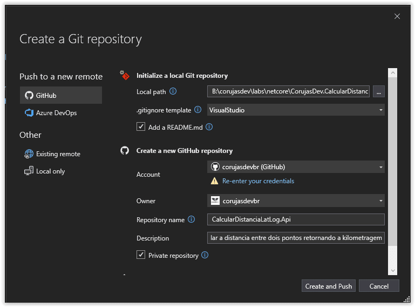Click the Create and Push button

point(329,286)
